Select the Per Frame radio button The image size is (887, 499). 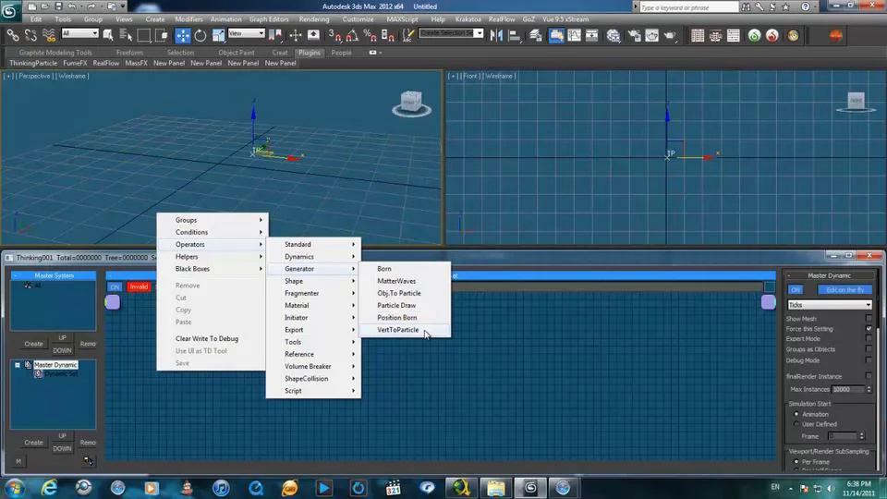pyautogui.click(x=796, y=462)
